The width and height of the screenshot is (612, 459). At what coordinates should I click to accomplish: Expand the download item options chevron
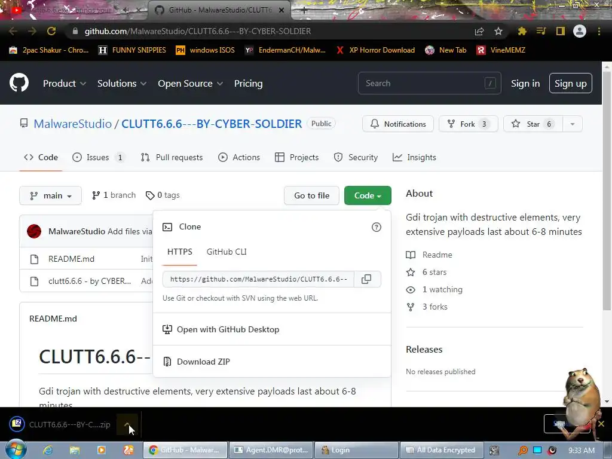pos(127,424)
